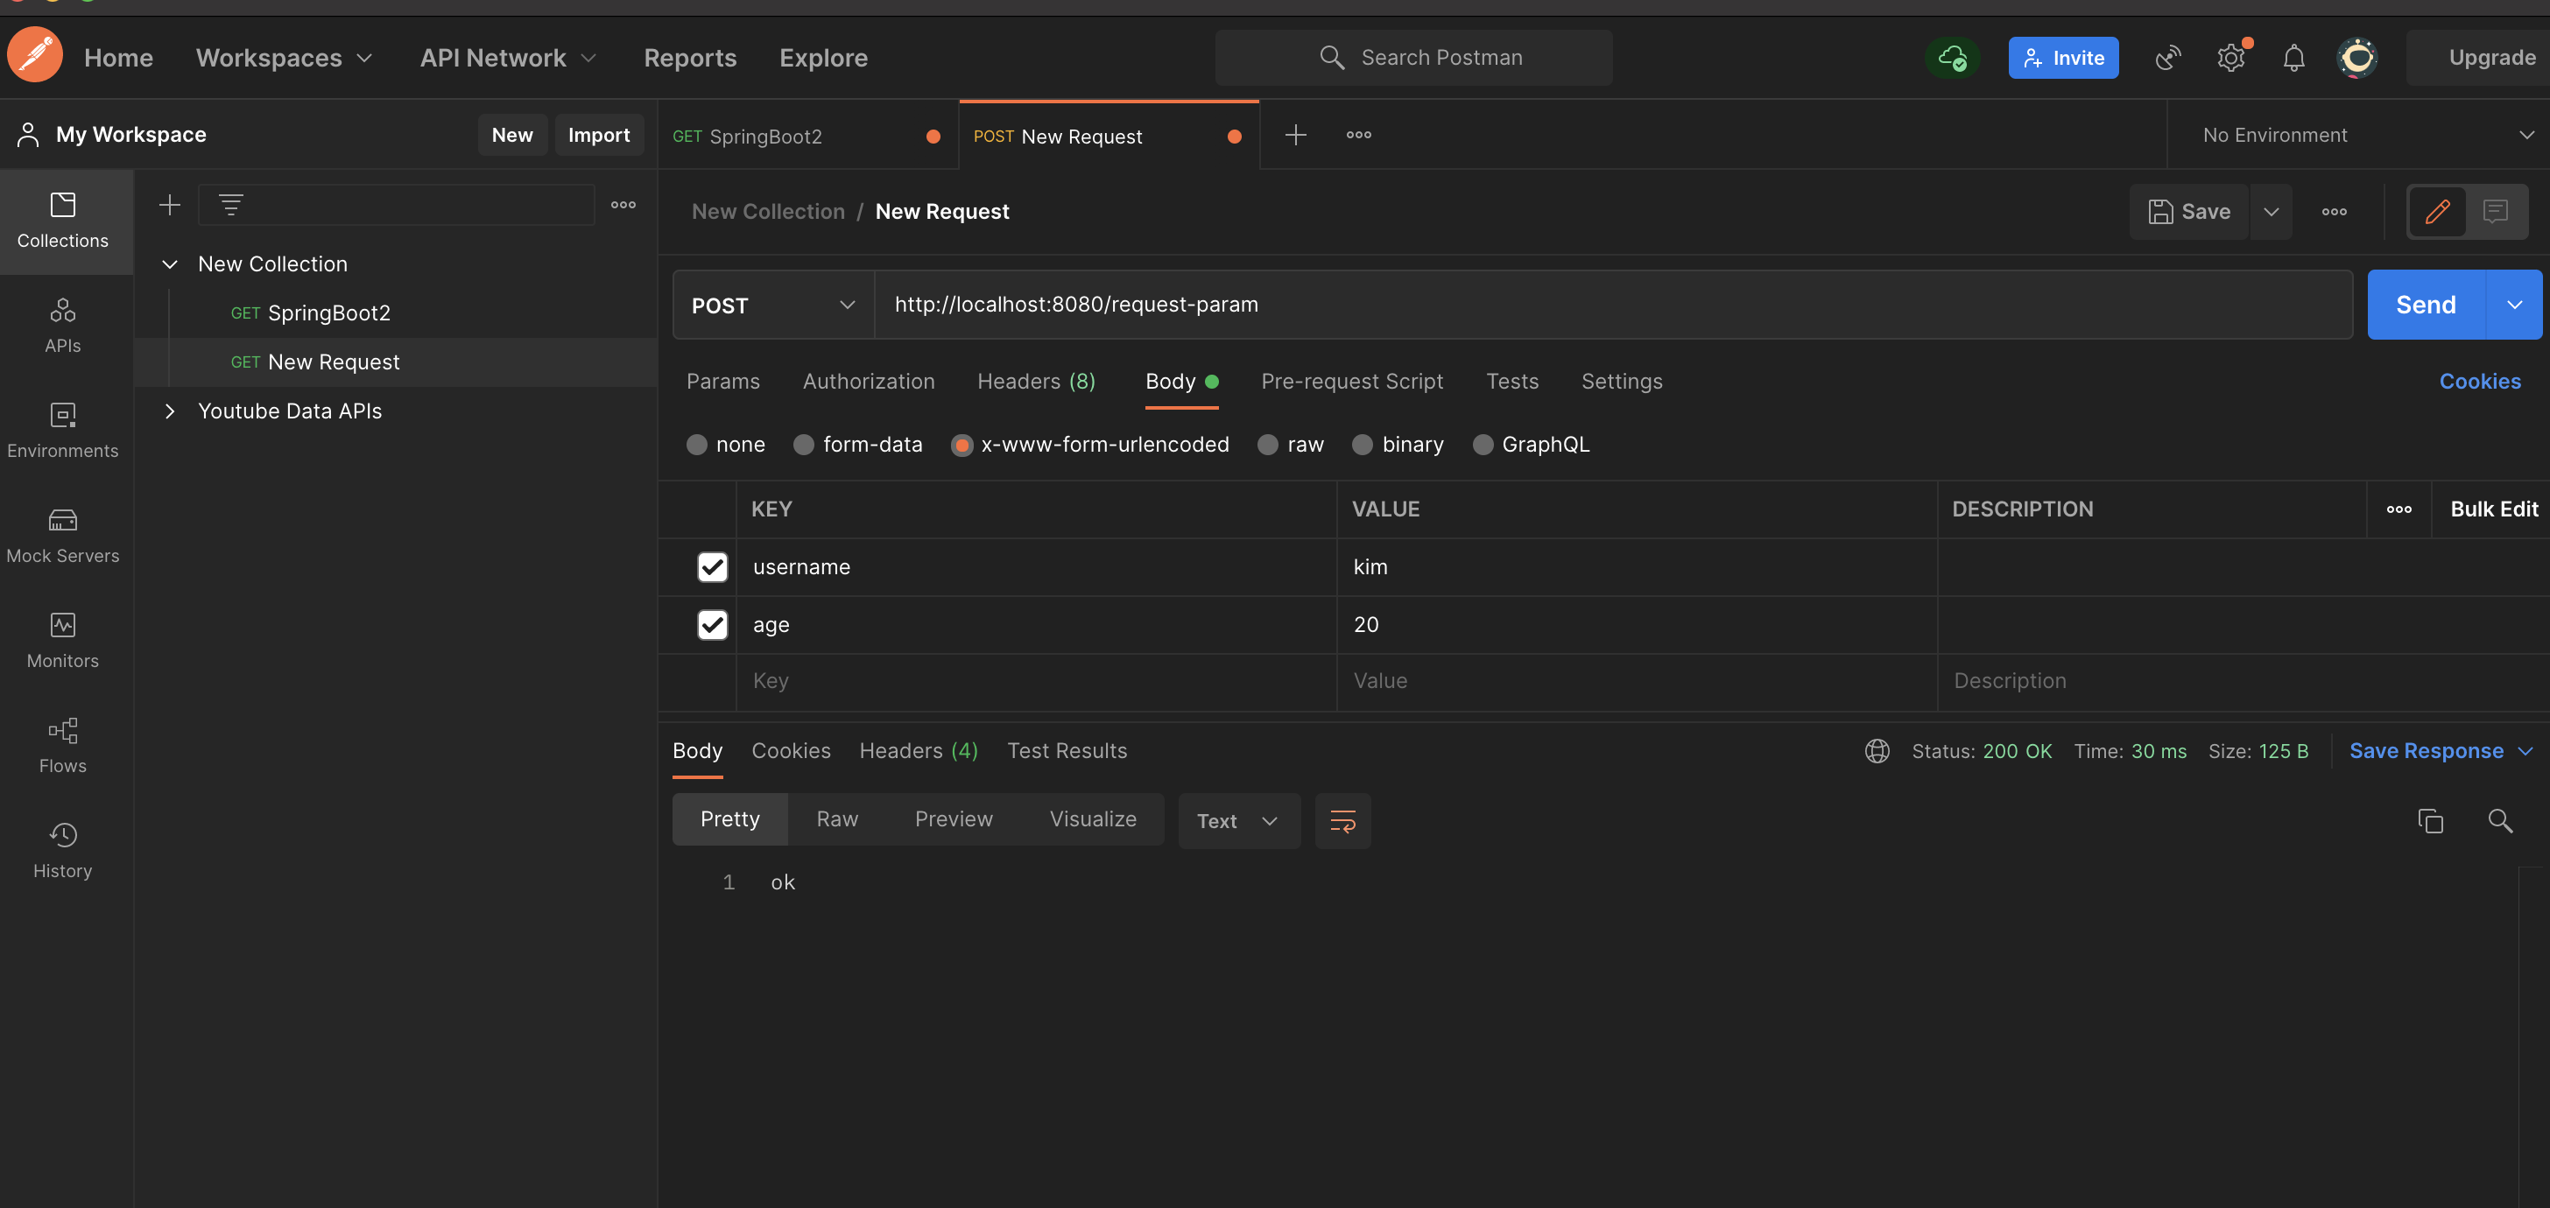Image resolution: width=2550 pixels, height=1208 pixels.
Task: Open the response Cookies tab
Action: click(791, 751)
